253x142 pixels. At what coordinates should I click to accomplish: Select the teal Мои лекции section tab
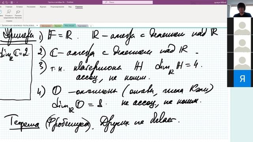pyautogui.click(x=70, y=26)
